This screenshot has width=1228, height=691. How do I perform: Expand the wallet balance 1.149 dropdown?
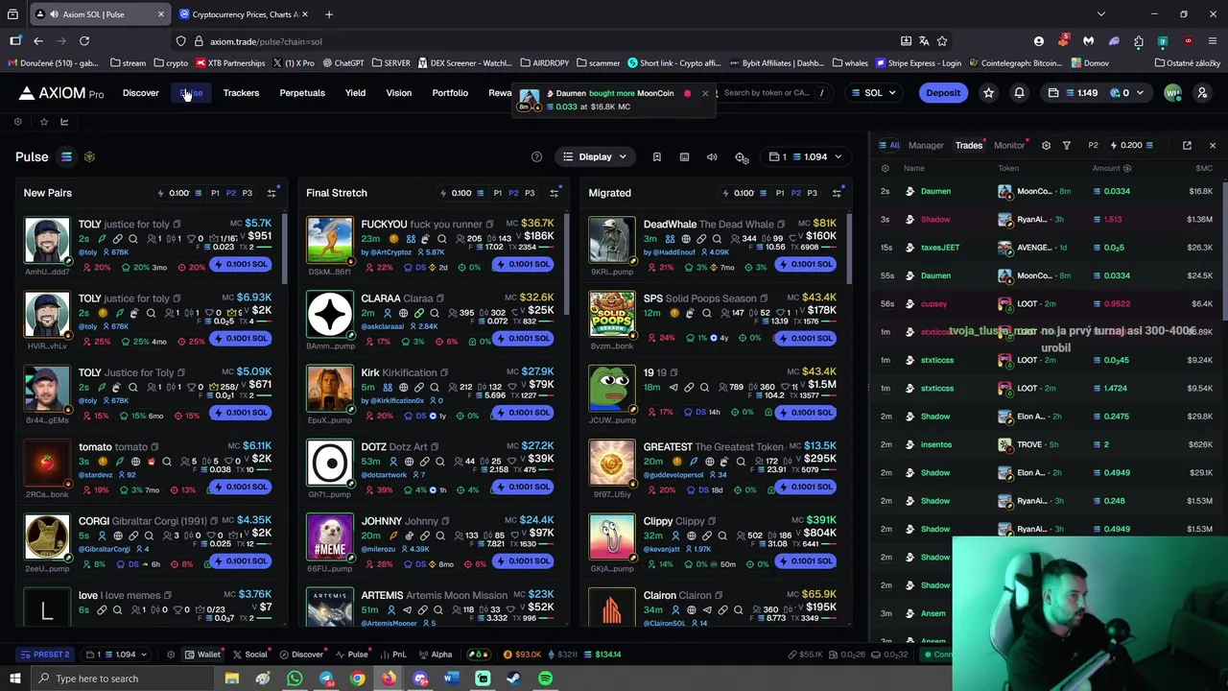[1097, 93]
